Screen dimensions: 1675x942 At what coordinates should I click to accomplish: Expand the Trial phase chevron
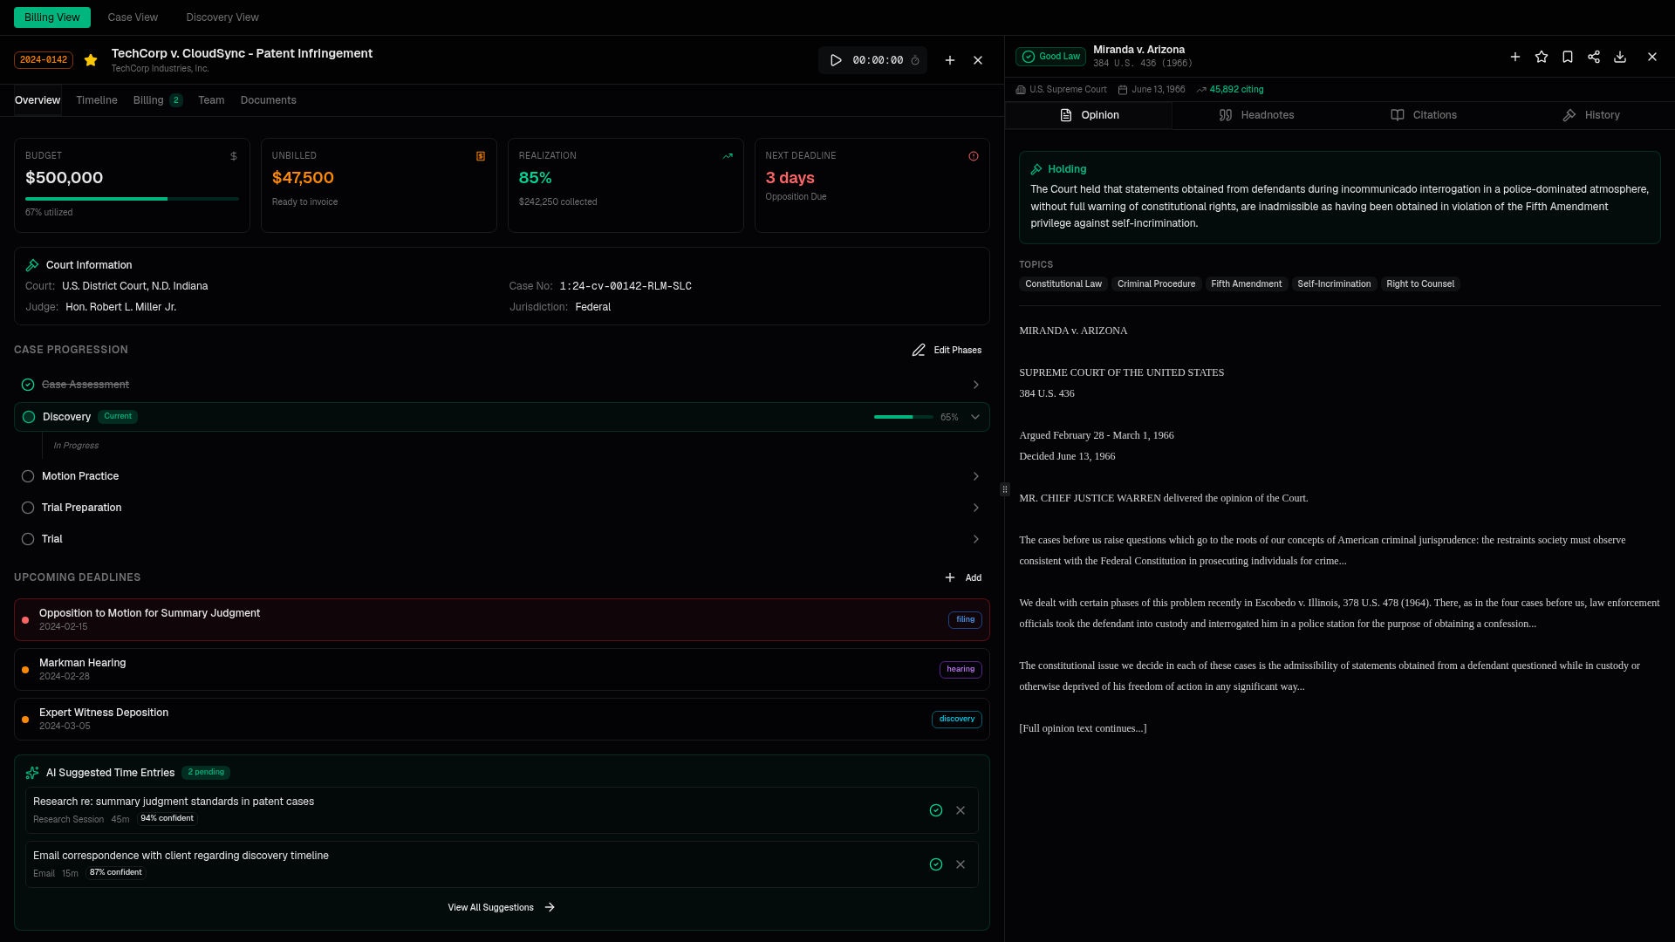pyautogui.click(x=975, y=539)
